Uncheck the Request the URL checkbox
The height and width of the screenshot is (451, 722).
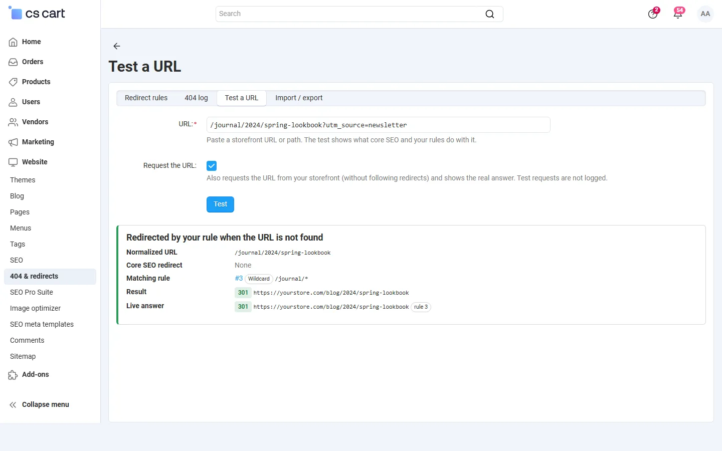[x=212, y=166]
